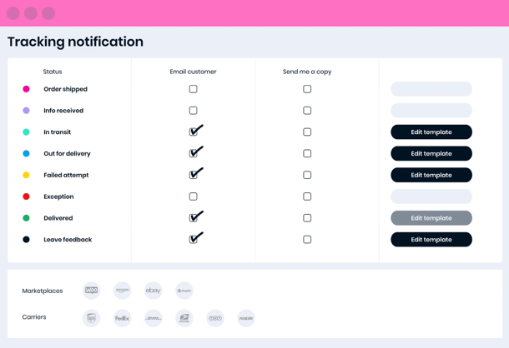Image resolution: width=509 pixels, height=348 pixels.
Task: Enable Email customer for Exception
Action: pos(193,196)
